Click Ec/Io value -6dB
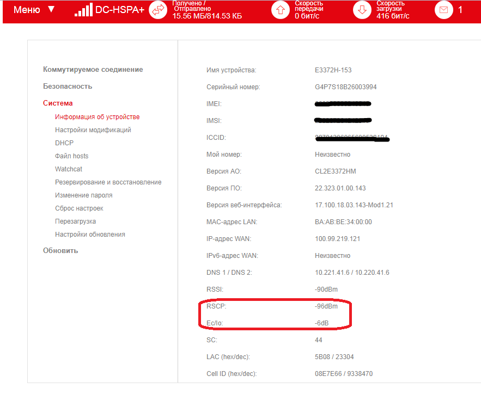Image resolution: width=481 pixels, height=413 pixels. coord(321,323)
